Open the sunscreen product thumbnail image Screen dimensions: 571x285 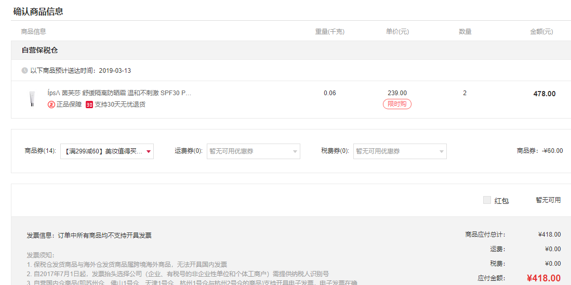[32, 98]
